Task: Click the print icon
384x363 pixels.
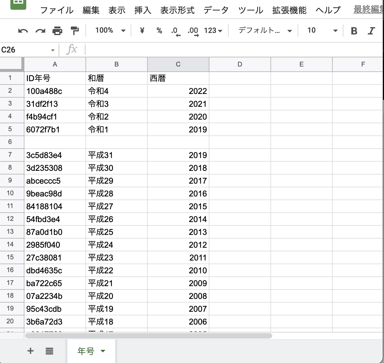Action: [57, 31]
